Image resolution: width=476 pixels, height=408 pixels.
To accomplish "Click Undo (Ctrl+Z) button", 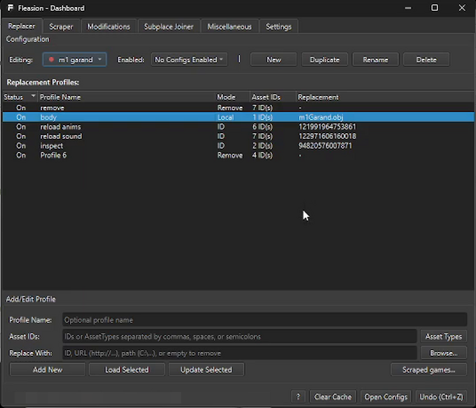I will click(441, 397).
